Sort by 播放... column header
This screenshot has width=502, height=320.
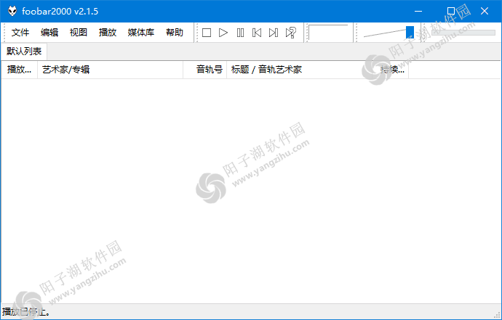(19, 70)
